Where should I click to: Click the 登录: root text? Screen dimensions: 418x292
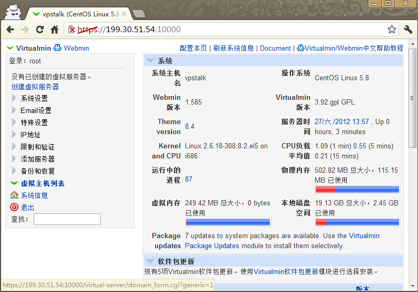click(x=25, y=61)
